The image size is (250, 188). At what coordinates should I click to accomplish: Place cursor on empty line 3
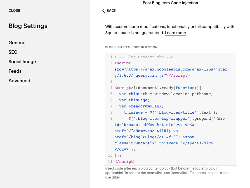coord(171,82)
